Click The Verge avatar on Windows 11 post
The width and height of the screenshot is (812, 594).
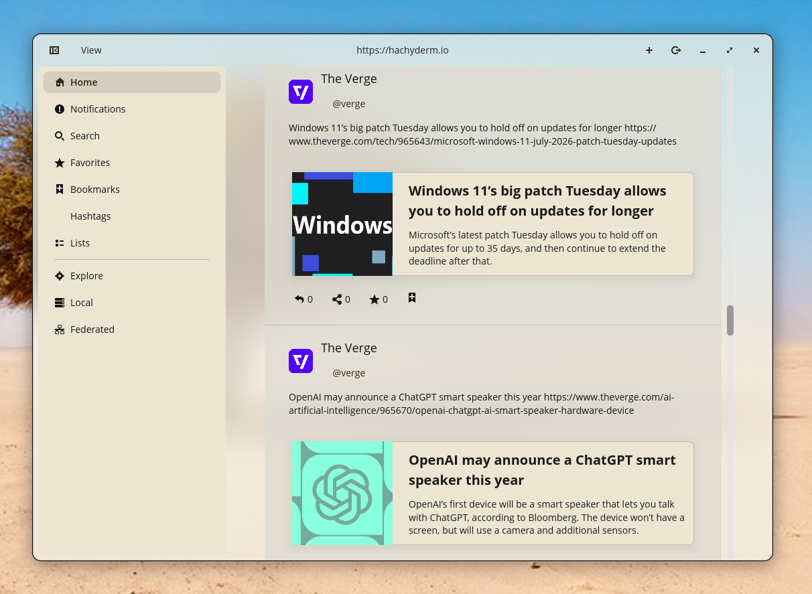[301, 92]
